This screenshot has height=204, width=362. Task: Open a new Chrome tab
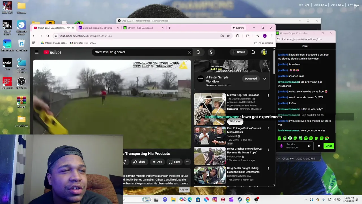(x=169, y=28)
